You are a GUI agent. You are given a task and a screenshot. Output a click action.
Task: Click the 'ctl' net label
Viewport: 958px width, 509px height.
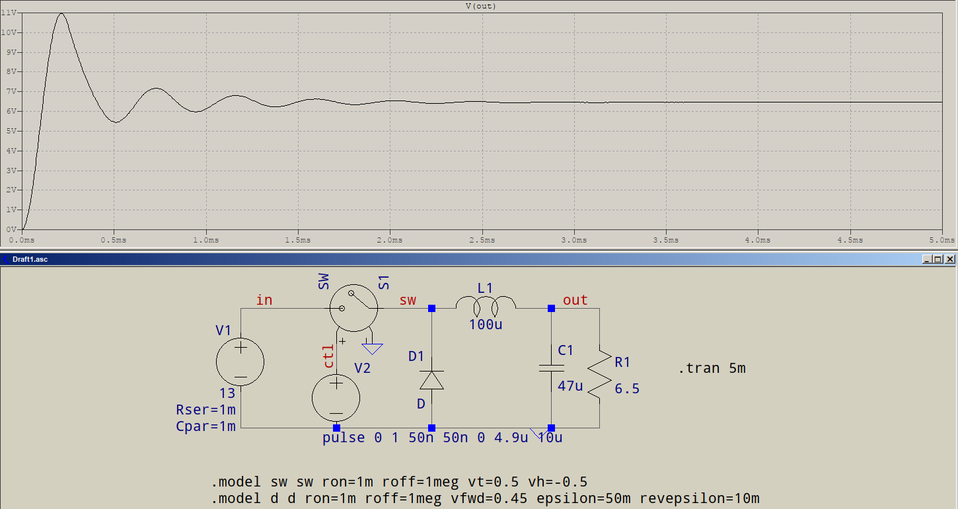(328, 356)
